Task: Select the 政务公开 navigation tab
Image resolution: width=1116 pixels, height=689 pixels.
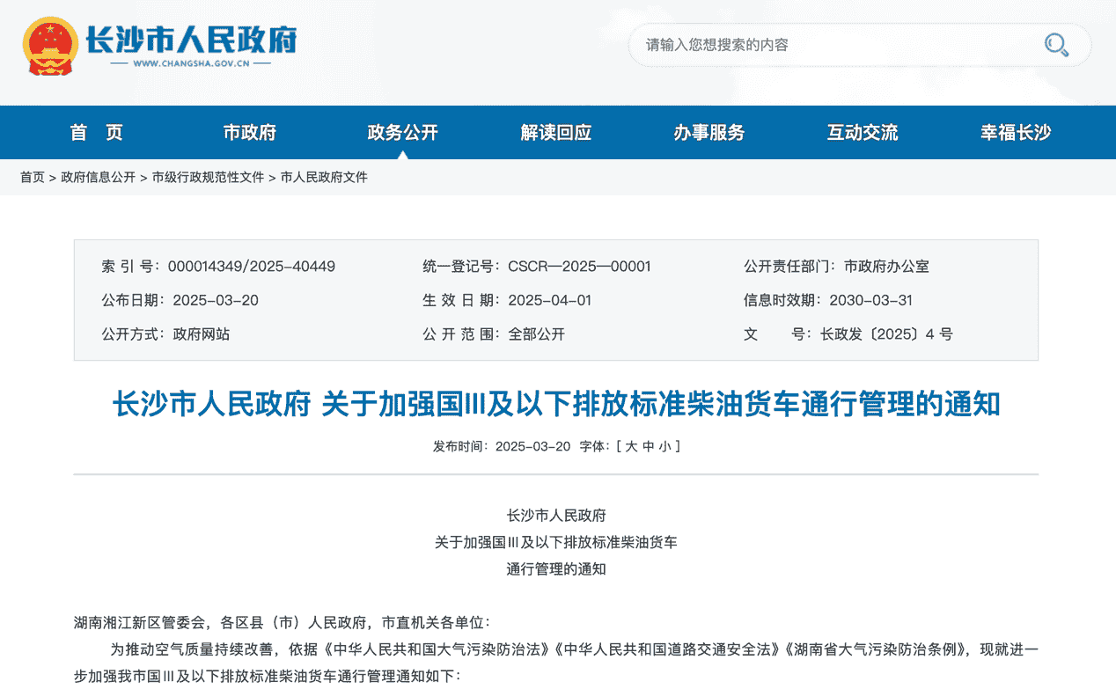Action: 402,133
